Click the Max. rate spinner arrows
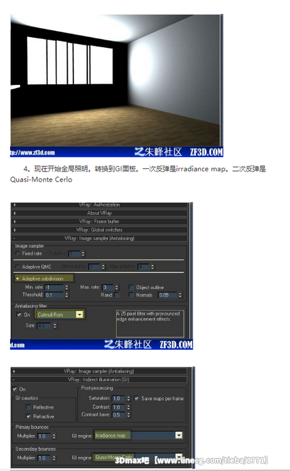The width and height of the screenshot is (290, 471). point(117,288)
